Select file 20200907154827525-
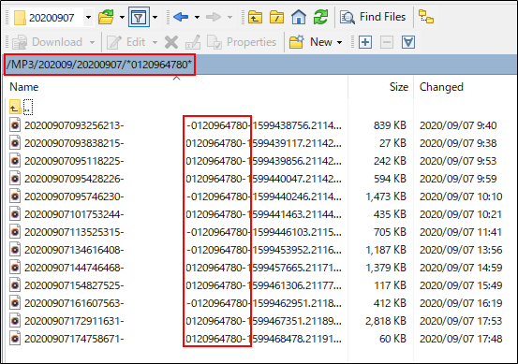 pos(74,285)
